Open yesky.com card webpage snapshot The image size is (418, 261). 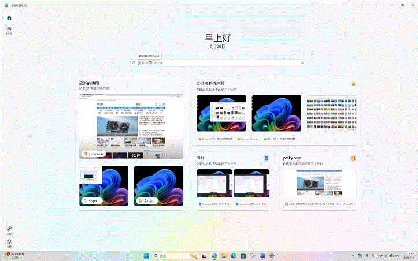(319, 183)
